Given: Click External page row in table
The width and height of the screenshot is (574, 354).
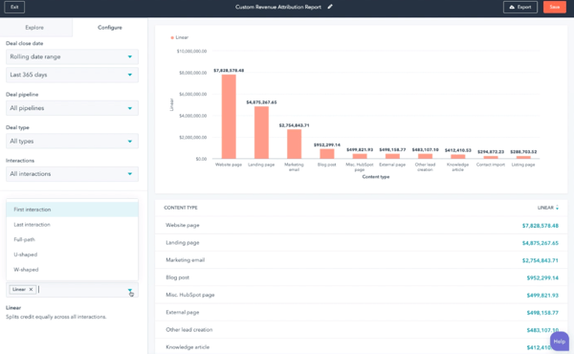Looking at the screenshot, I should tap(361, 312).
